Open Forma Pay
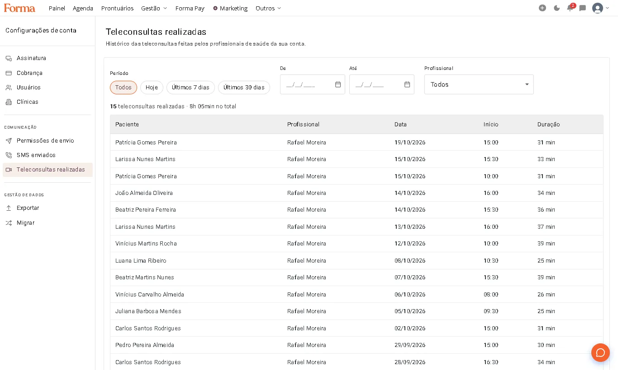618x370 pixels. tap(190, 8)
